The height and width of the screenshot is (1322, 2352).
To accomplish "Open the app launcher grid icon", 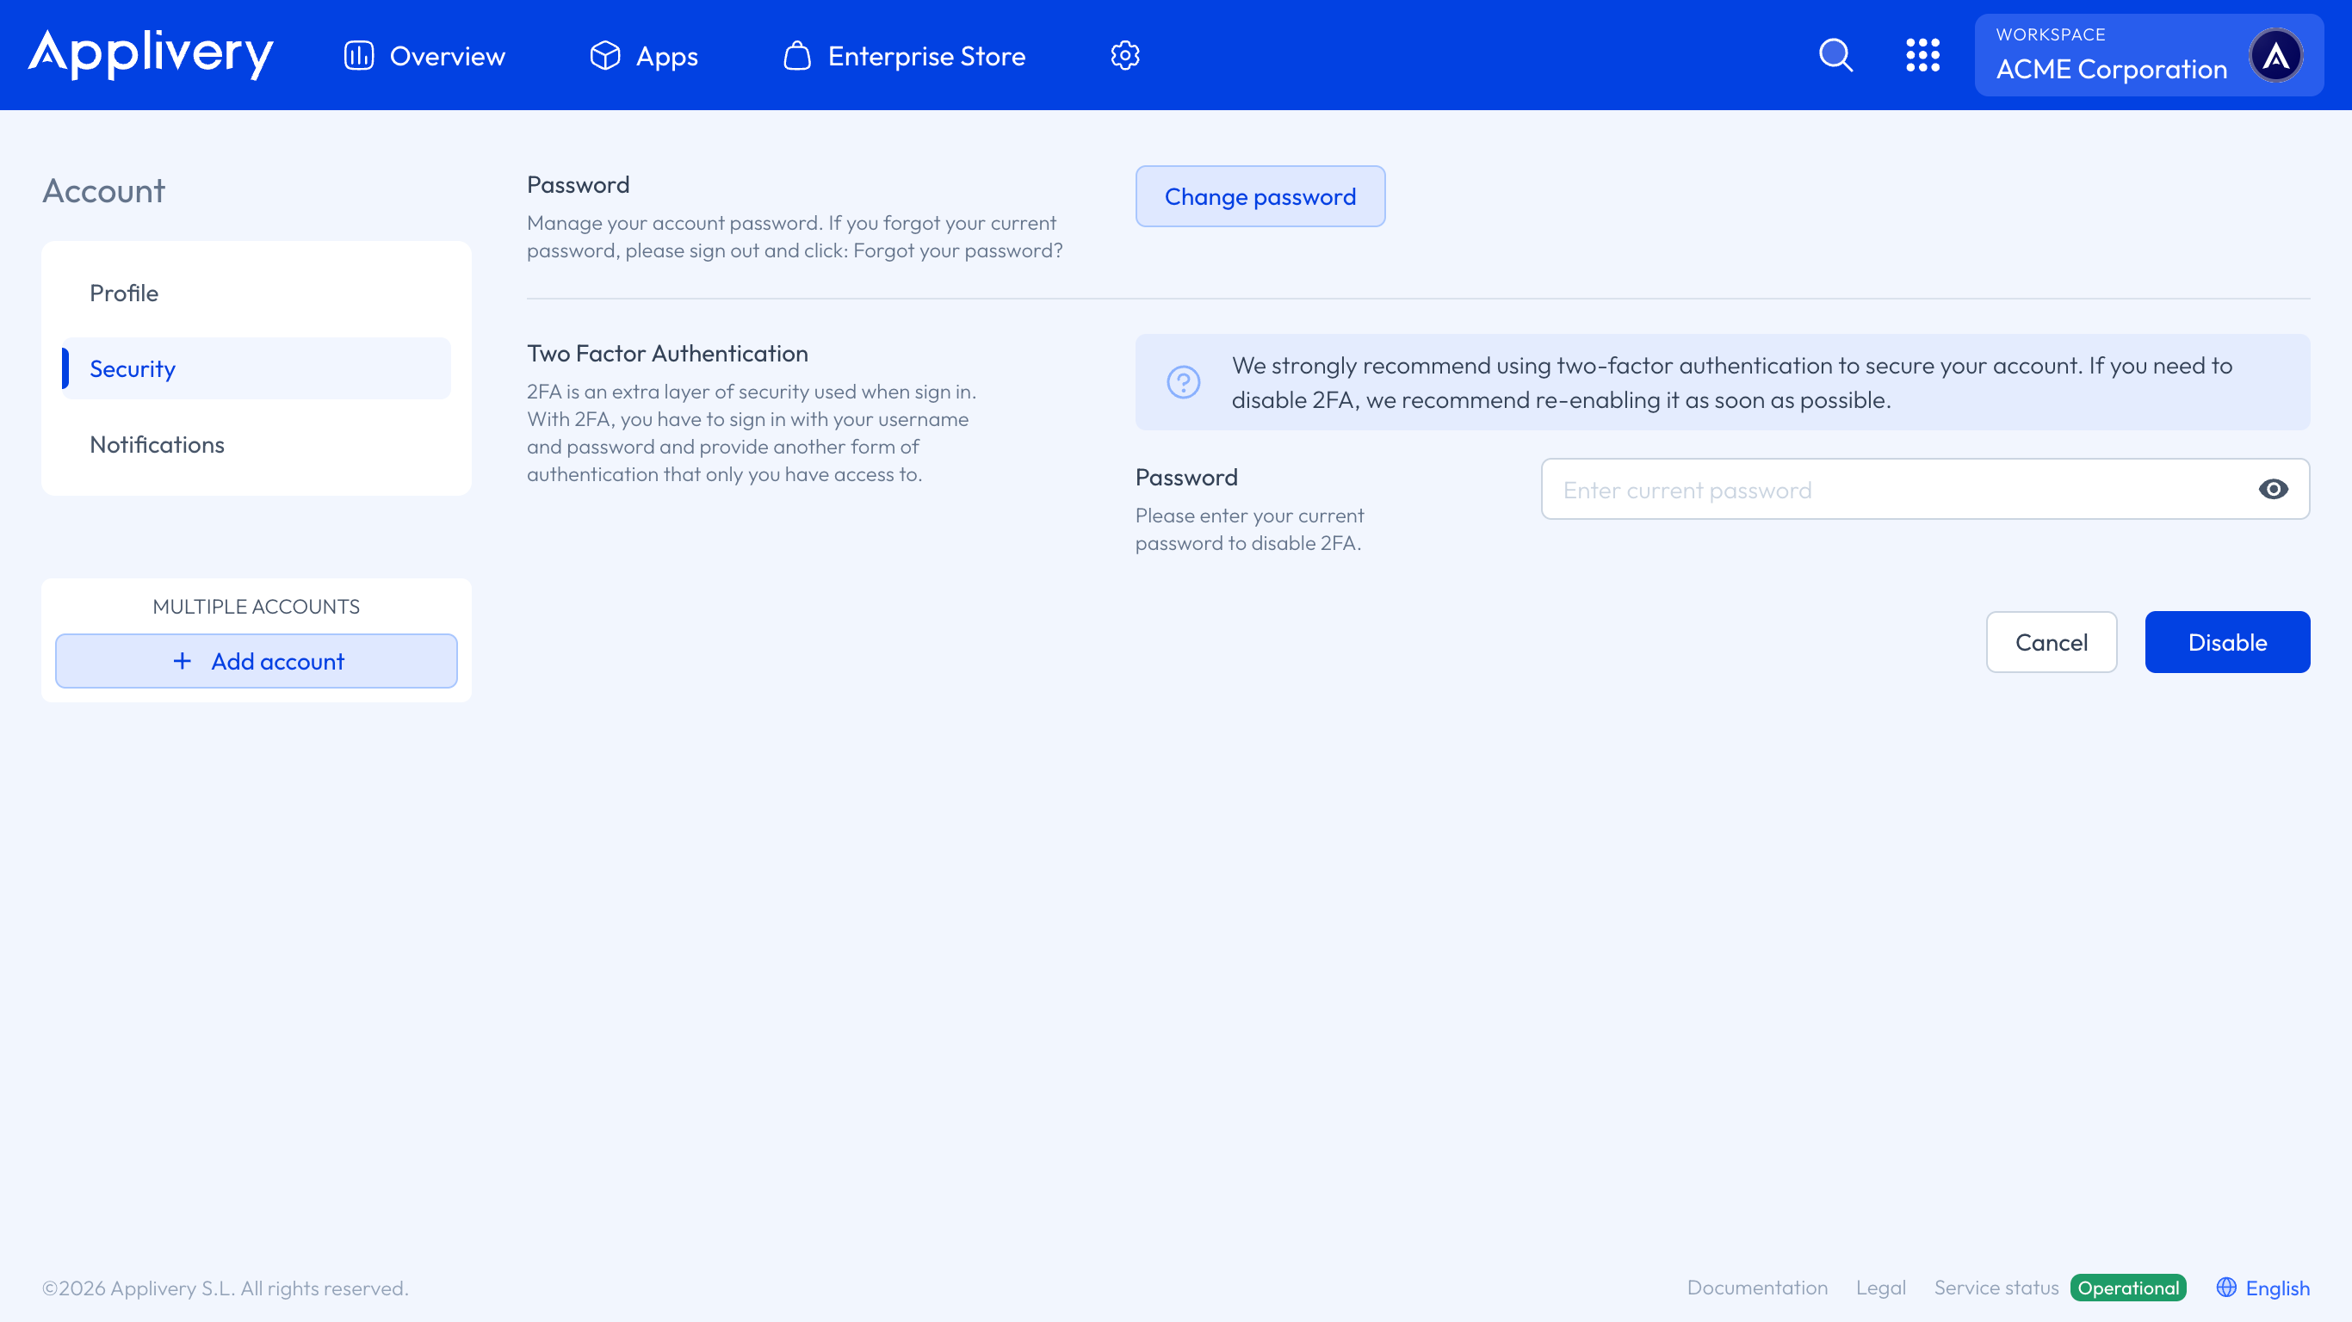I will (x=1924, y=55).
